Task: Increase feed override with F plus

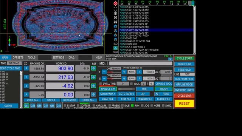Action: (x=124, y=72)
